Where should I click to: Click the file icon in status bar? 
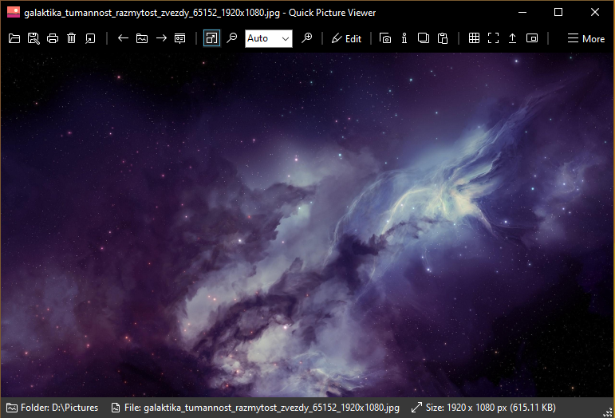point(116,408)
